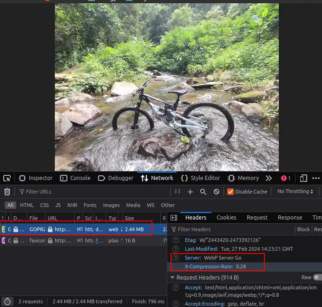
Task: Select the GOPR request row
Action: point(83,229)
